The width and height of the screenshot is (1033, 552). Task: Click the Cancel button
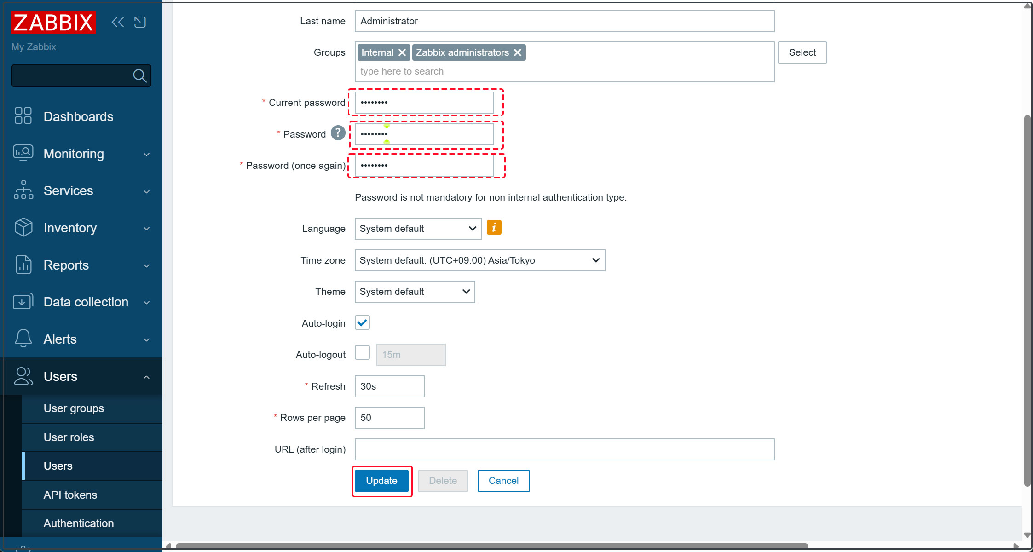(503, 481)
